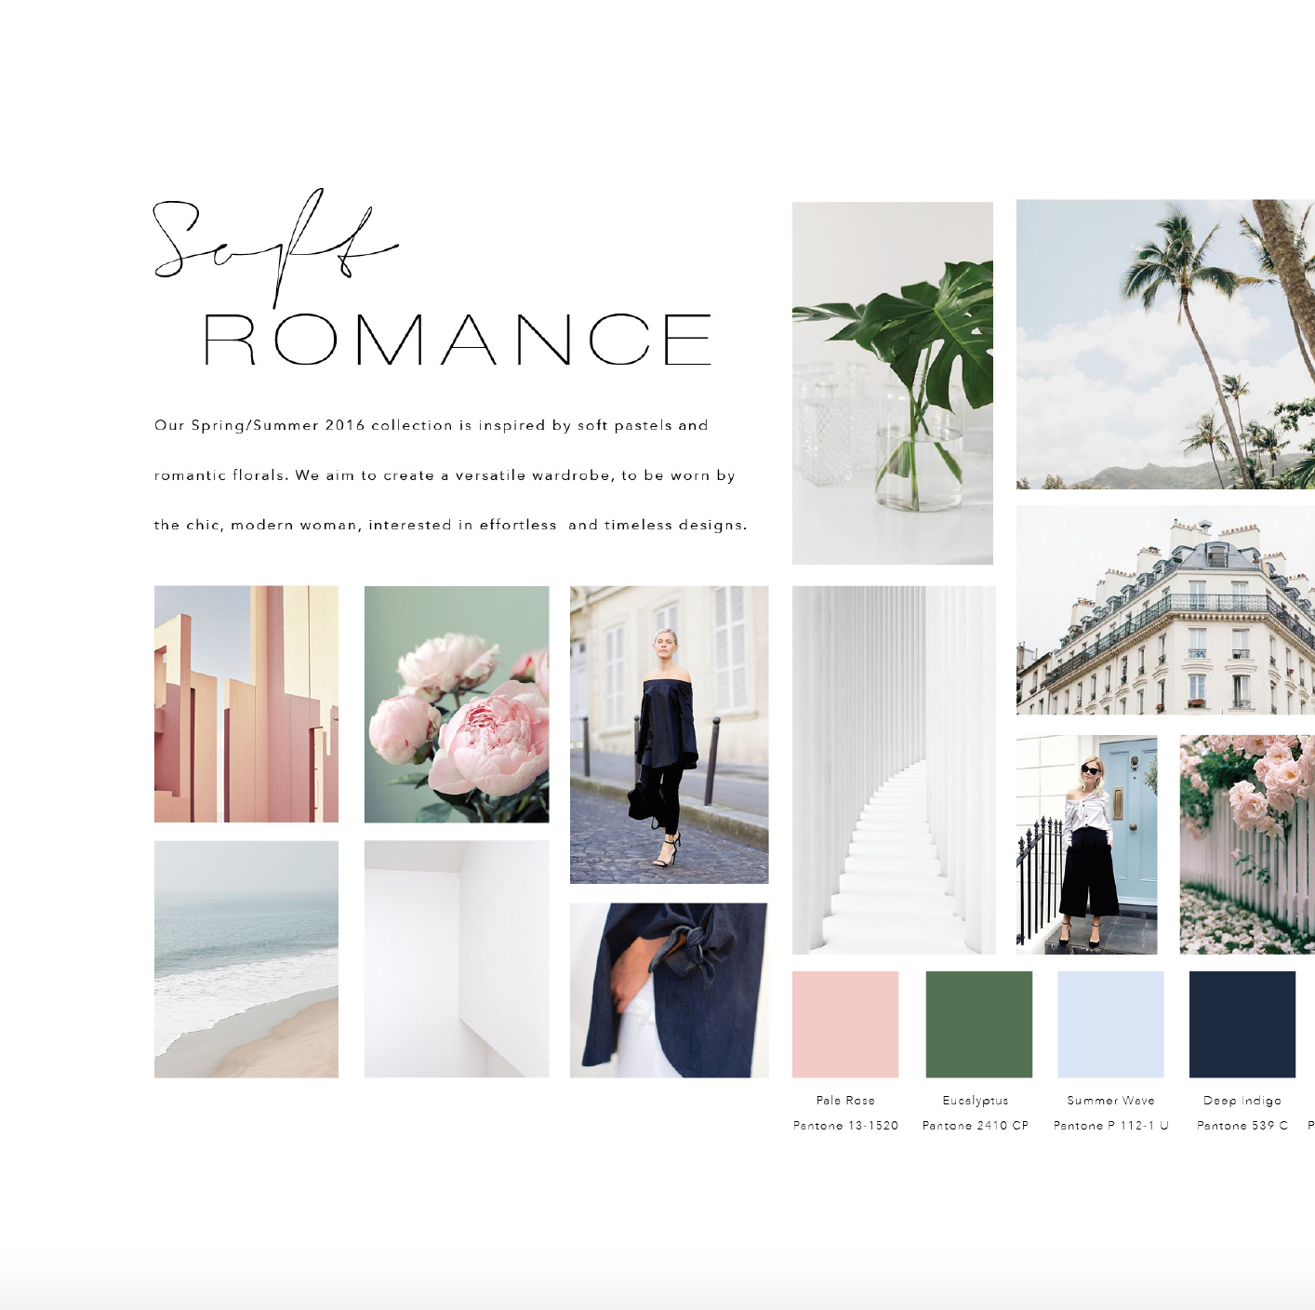
Task: Select the roses over picket fence photo
Action: (x=1247, y=845)
